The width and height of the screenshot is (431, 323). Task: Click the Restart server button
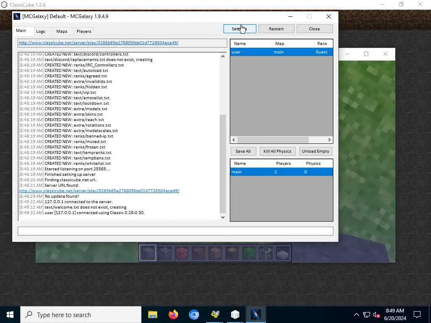276,29
